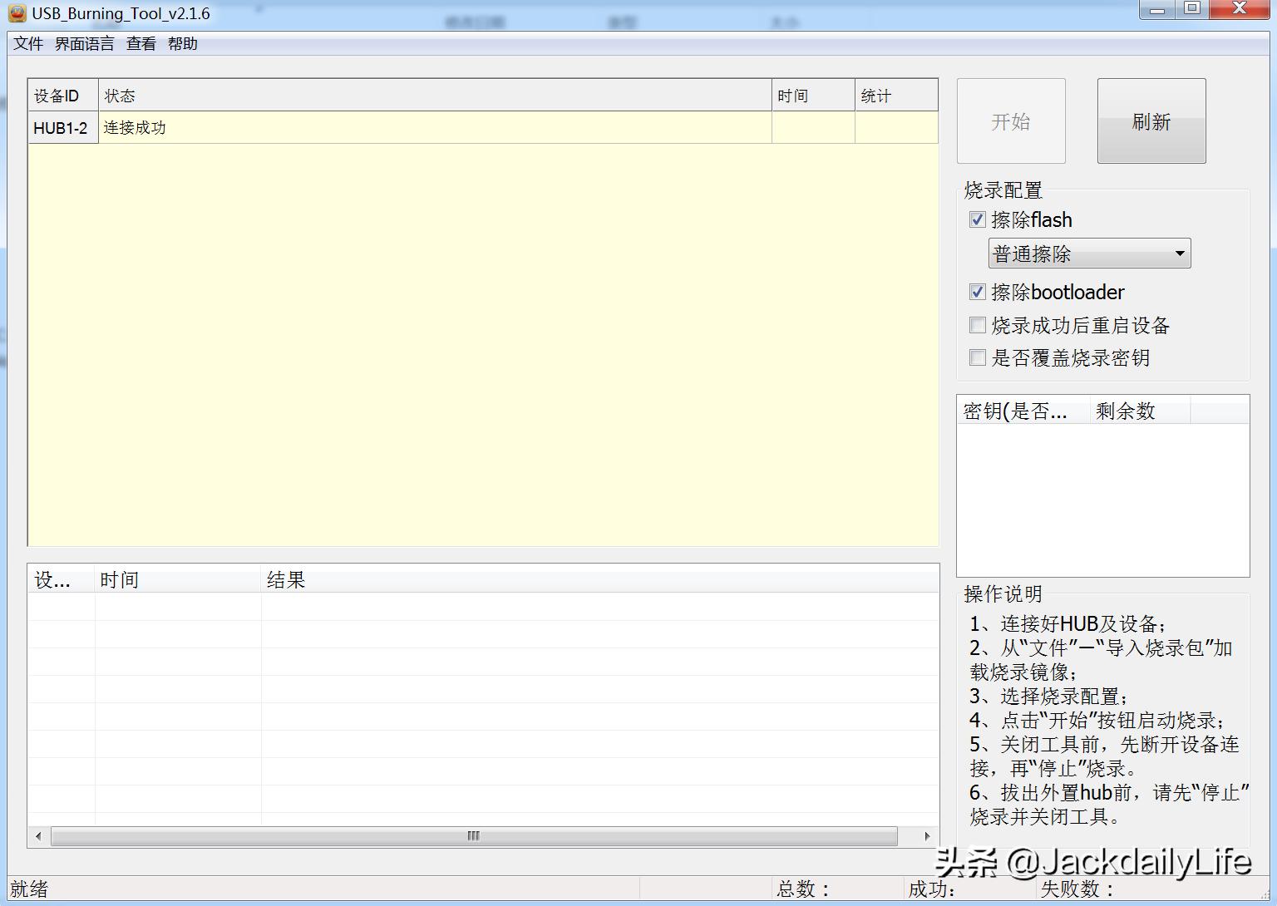Click the left arrow on horizontal scrollbar
Viewport: 1277px width, 906px height.
pyautogui.click(x=38, y=836)
